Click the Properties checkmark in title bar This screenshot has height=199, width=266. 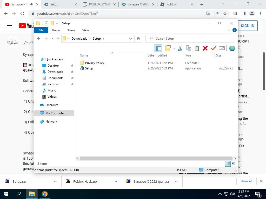[46, 23]
